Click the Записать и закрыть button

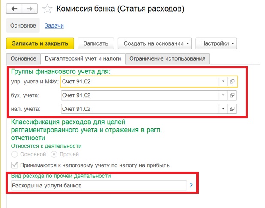40,43
